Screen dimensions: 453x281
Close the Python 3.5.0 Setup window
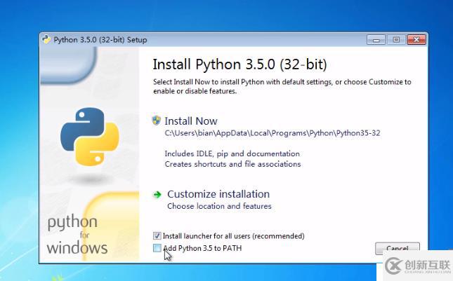coord(416,40)
